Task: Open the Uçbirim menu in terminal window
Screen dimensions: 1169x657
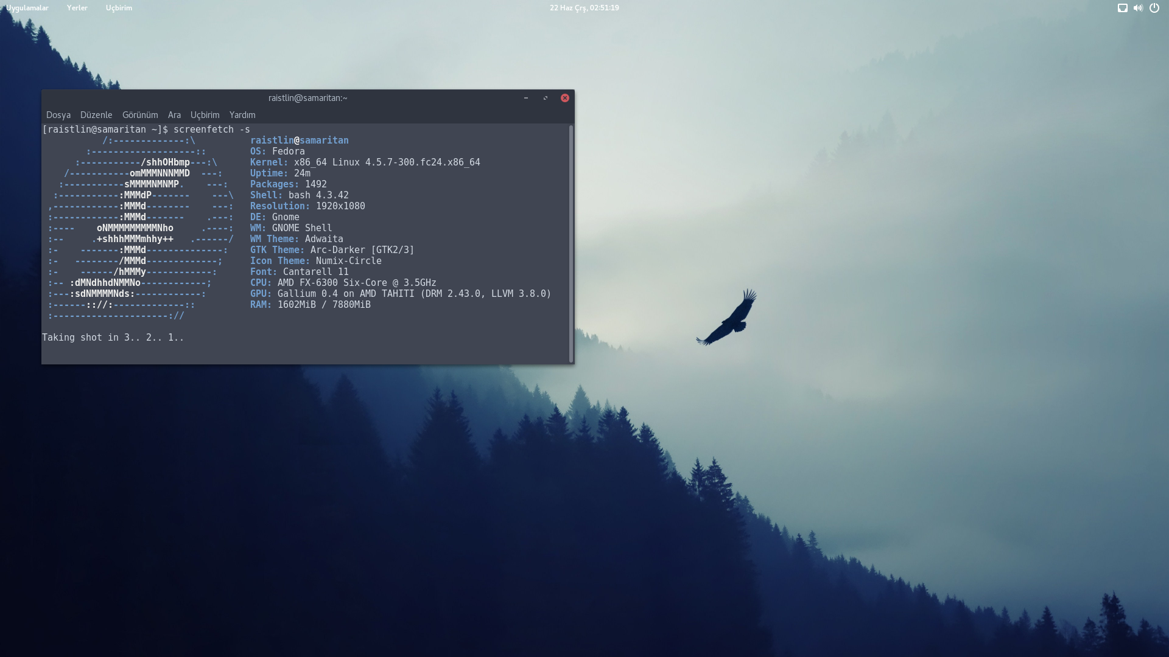Action: (205, 115)
